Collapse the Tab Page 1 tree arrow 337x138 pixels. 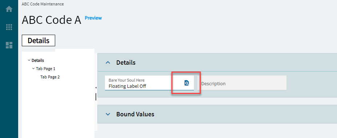pos(33,69)
